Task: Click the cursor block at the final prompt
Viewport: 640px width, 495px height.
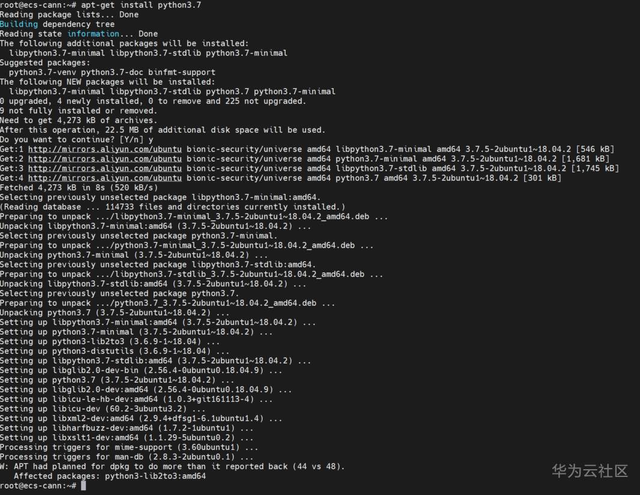Action: (83, 485)
